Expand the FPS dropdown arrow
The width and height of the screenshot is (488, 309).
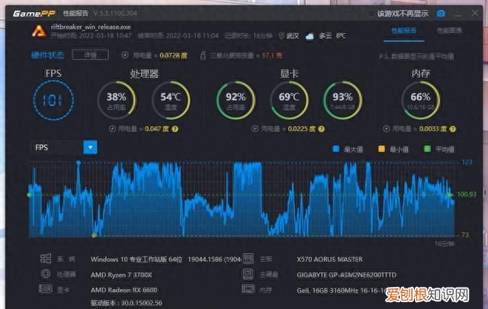pos(90,147)
